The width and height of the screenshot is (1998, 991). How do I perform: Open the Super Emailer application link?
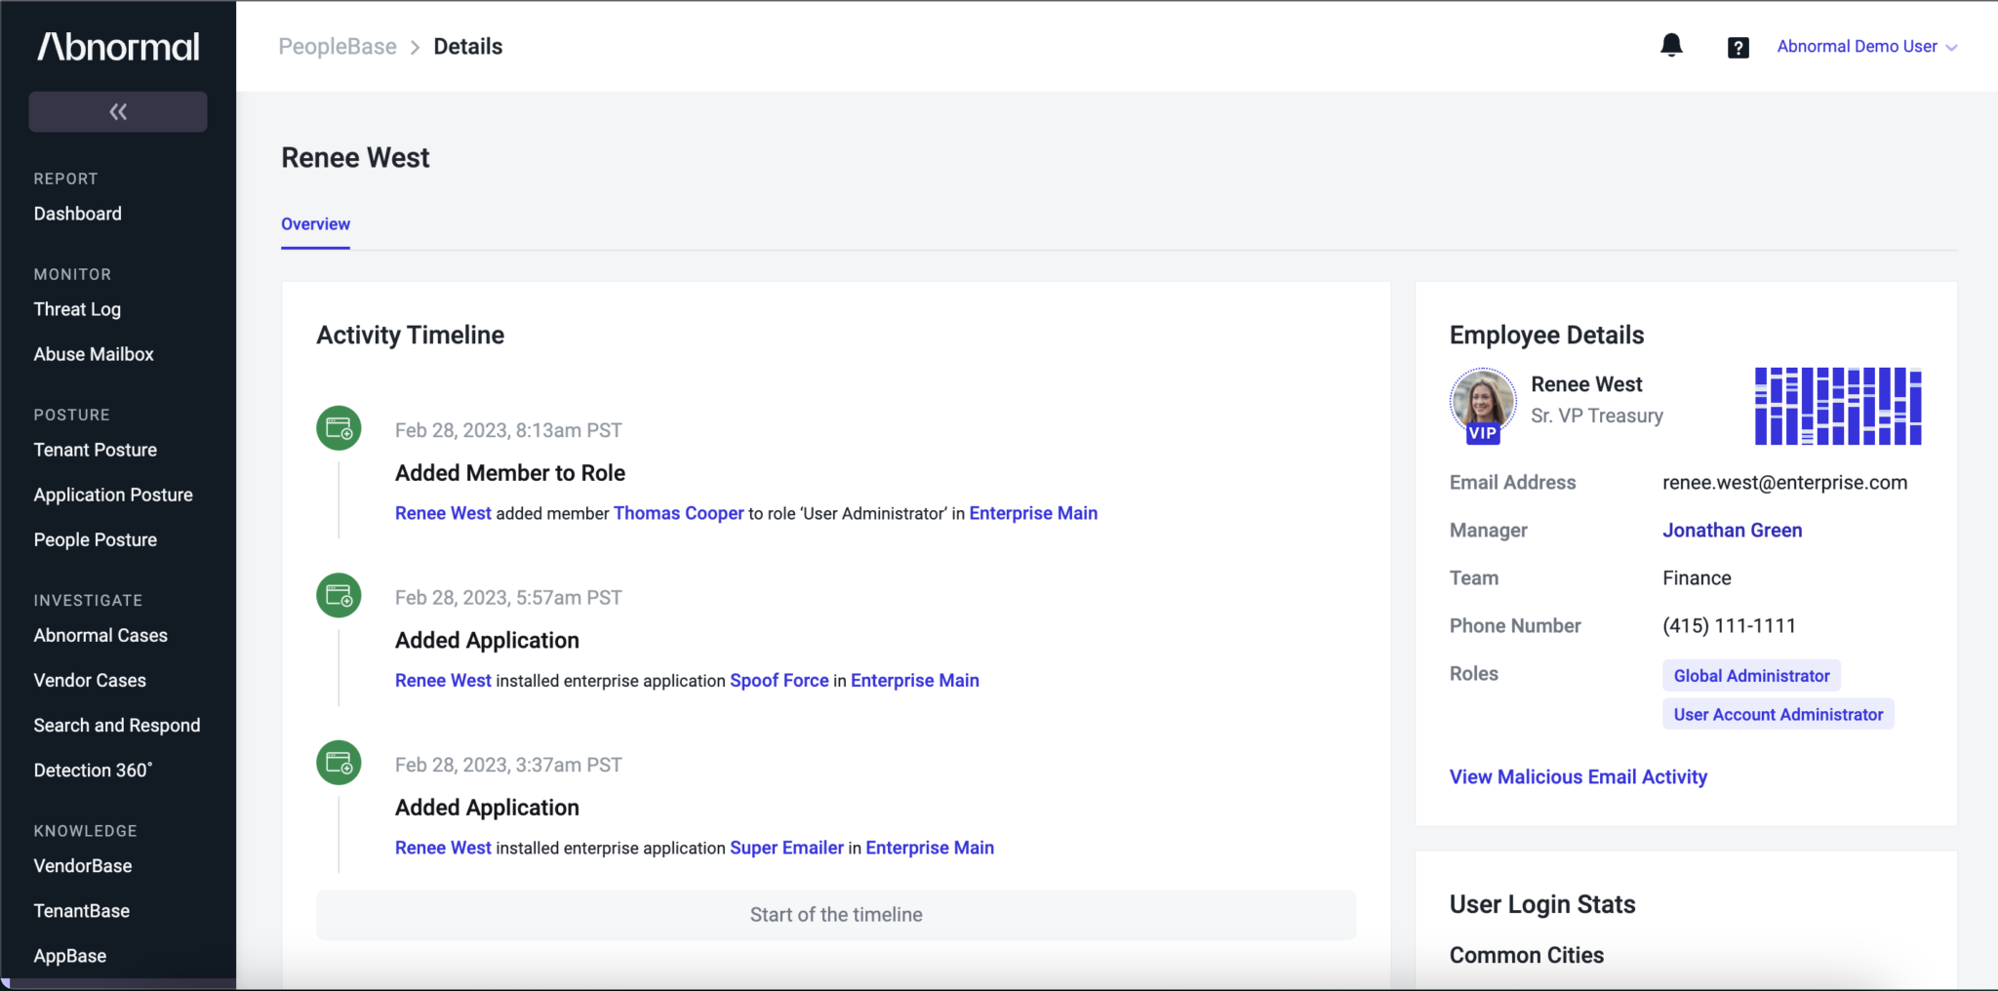pyautogui.click(x=786, y=848)
